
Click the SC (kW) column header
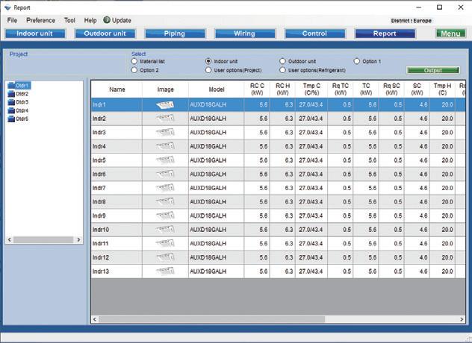417,89
